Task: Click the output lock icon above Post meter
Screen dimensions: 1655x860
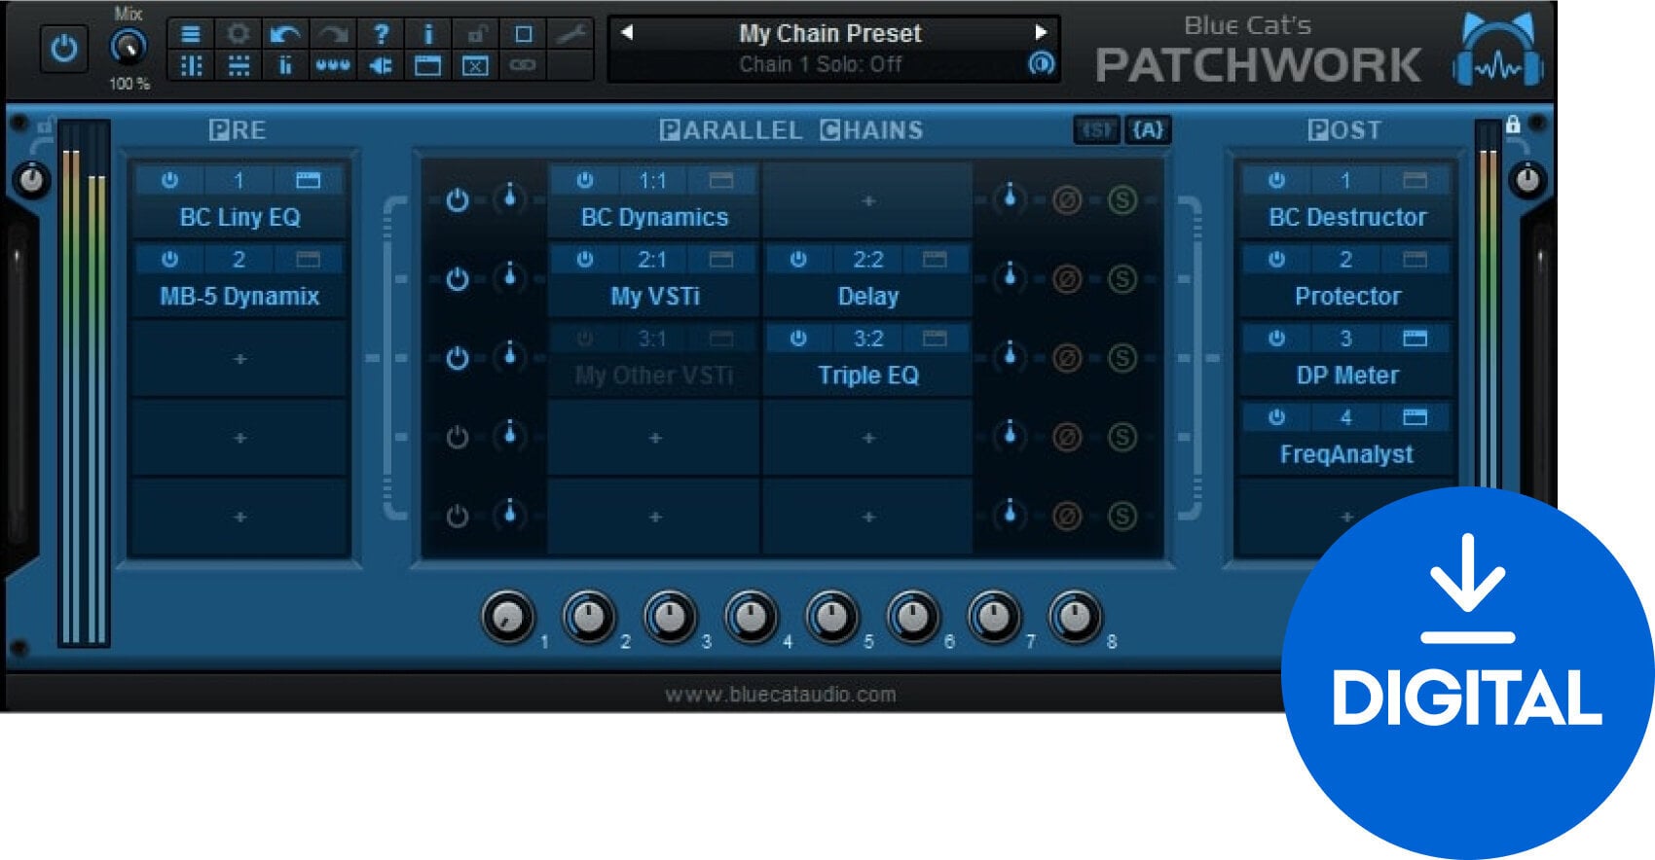Action: tap(1513, 125)
